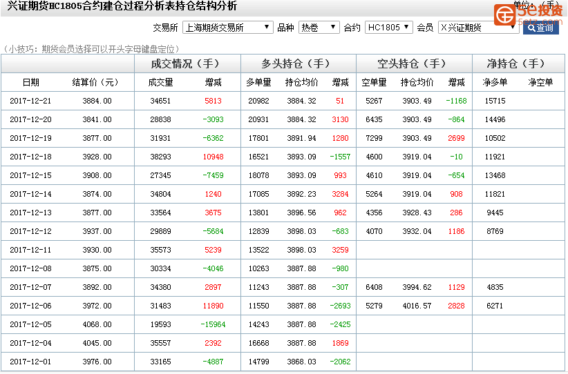Open the 会员 member dropdown showing 兴证期货
568x374 pixels.
tap(477, 28)
